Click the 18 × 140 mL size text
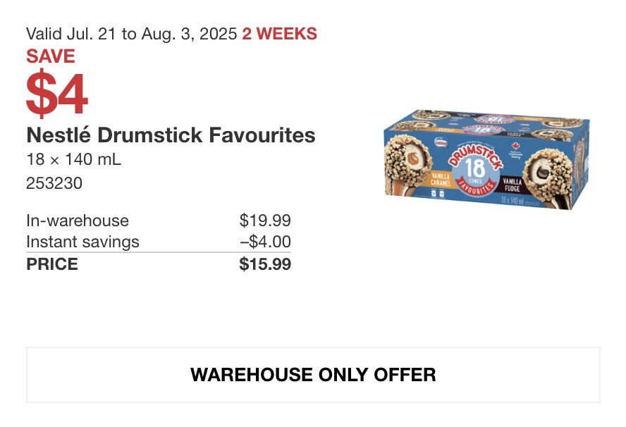 point(74,159)
